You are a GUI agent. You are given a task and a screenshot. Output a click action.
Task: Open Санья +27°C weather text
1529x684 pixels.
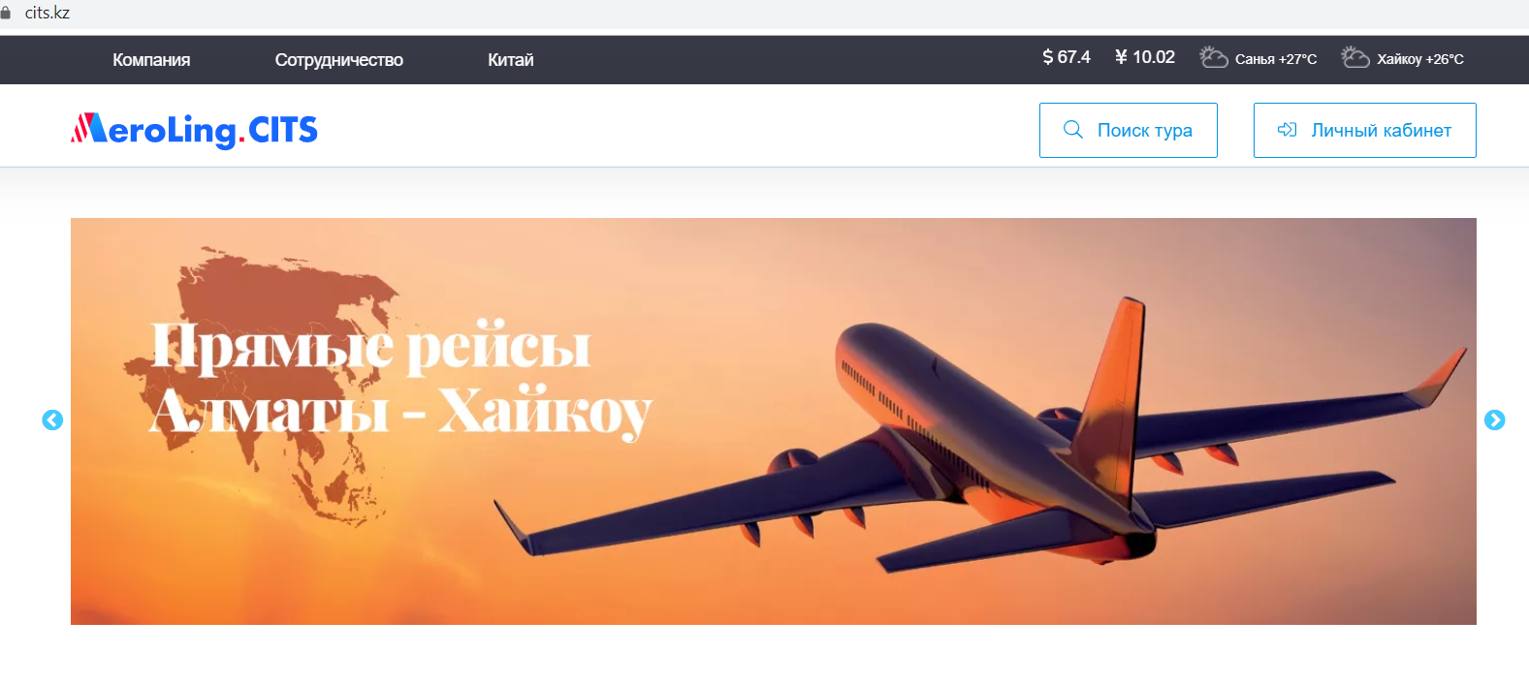point(1276,59)
